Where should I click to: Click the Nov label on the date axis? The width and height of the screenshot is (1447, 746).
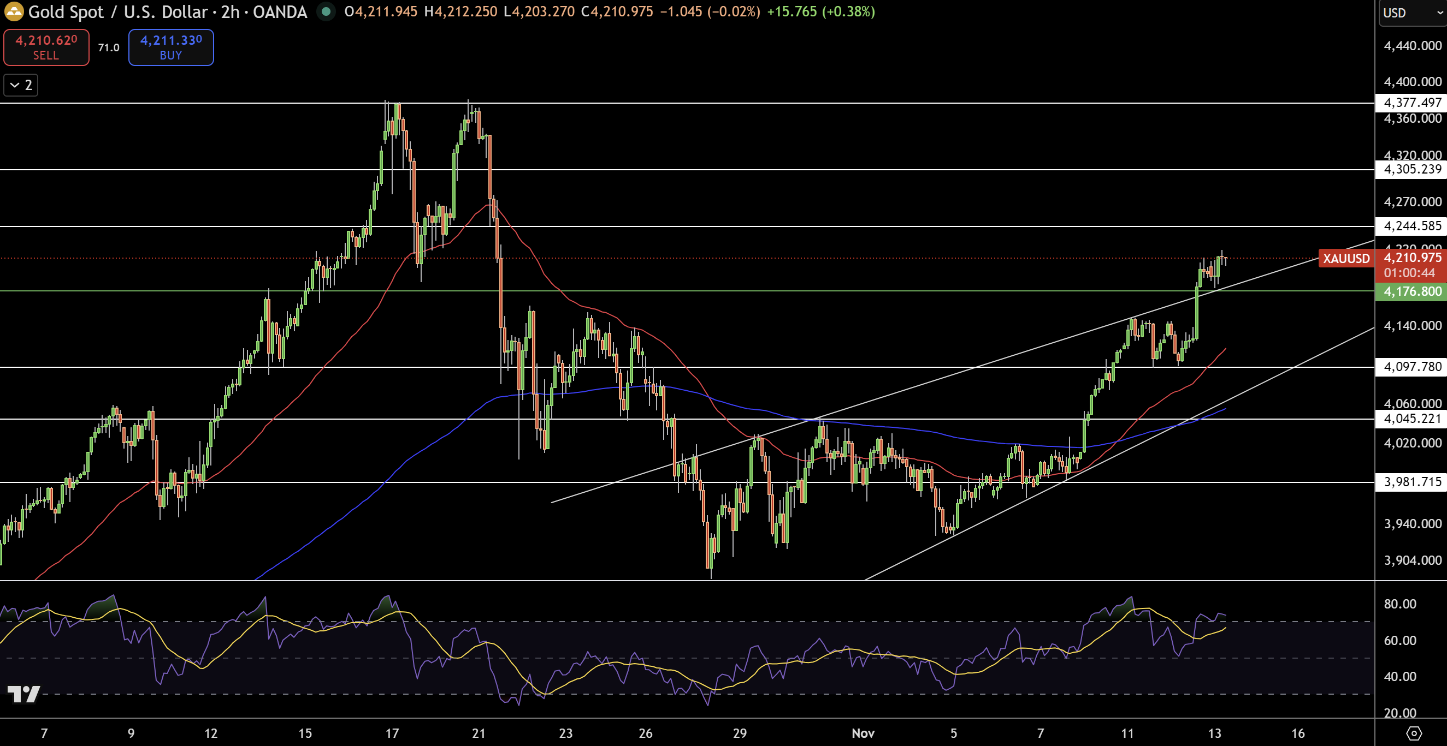pyautogui.click(x=864, y=732)
